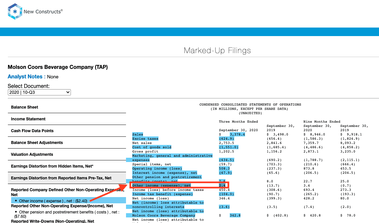This screenshot has width=379, height=223.
Task: Click the Three Months Ended column header
Action: coord(238,122)
